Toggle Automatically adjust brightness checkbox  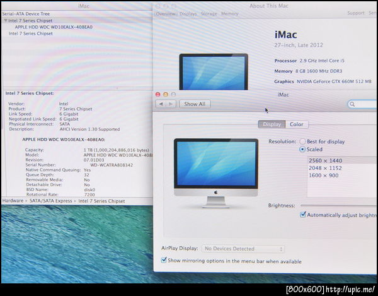click(303, 215)
